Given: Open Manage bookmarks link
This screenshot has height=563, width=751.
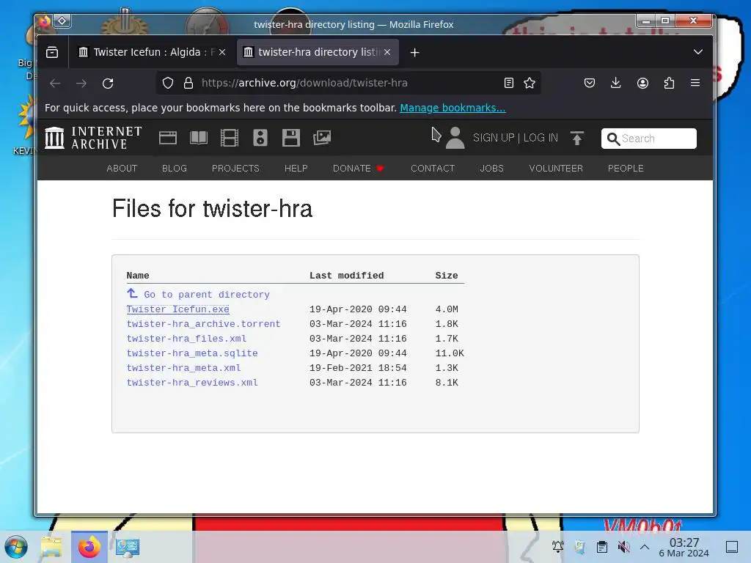Looking at the screenshot, I should point(453,108).
